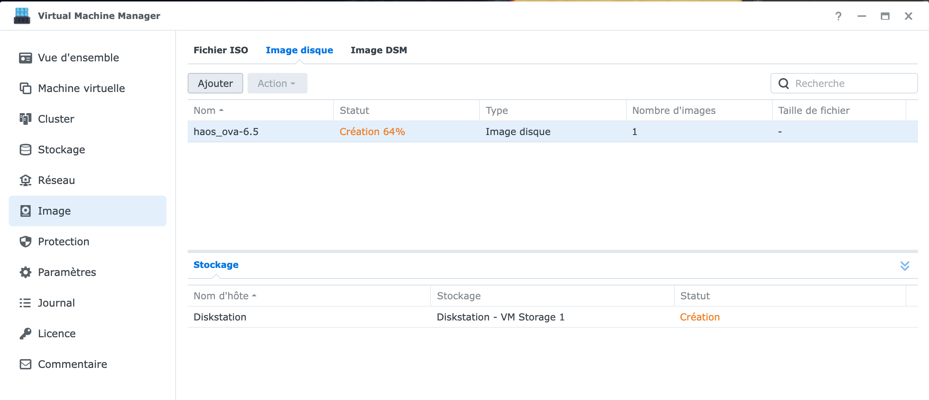
Task: Click the Stockage database icon
Action: point(25,150)
